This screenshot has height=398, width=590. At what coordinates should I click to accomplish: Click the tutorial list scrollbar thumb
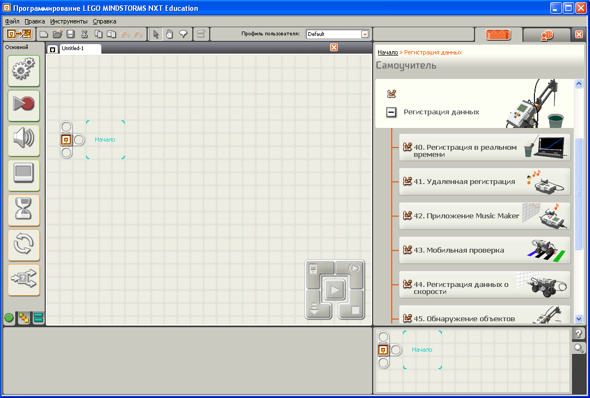click(x=579, y=194)
